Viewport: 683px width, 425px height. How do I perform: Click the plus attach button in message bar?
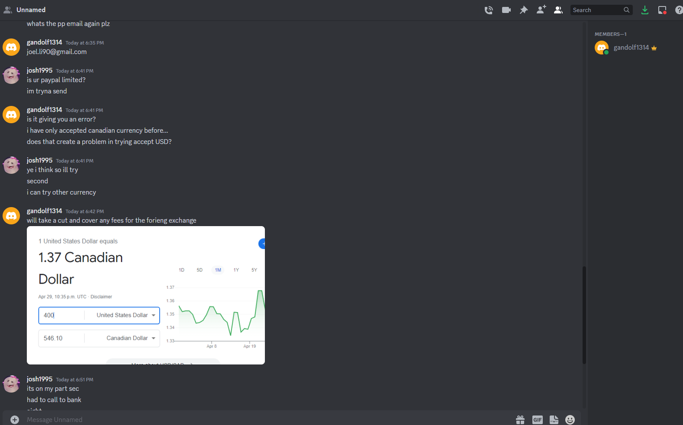[x=15, y=419]
